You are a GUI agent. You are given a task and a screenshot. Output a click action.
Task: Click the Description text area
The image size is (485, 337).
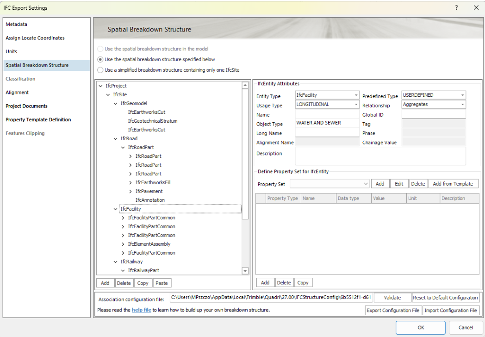[x=380, y=156]
